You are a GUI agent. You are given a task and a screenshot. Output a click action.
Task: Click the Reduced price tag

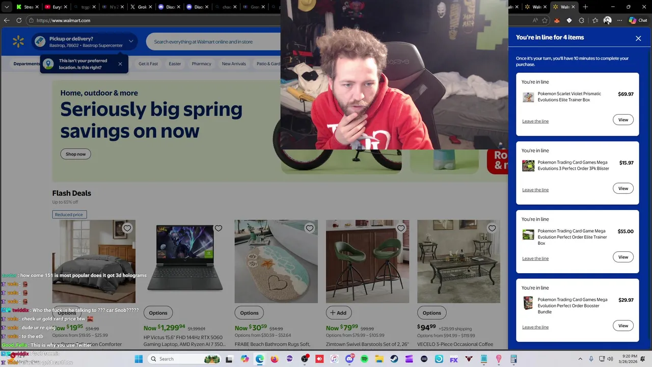point(69,215)
